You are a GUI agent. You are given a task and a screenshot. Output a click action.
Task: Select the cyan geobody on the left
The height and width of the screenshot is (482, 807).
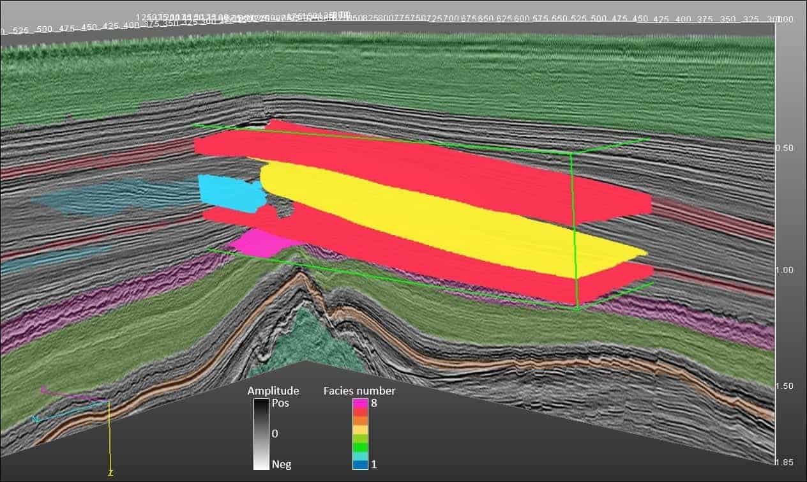(x=230, y=192)
